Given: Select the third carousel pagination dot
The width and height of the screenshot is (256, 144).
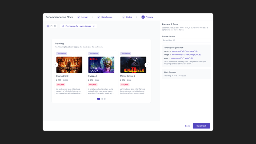Looking at the screenshot, I should click(x=105, y=99).
